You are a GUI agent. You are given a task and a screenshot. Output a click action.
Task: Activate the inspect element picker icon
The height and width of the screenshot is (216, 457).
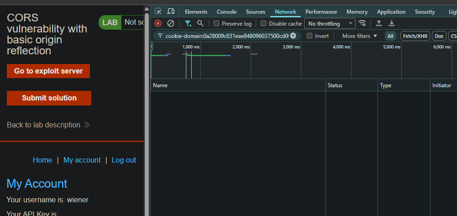(158, 11)
